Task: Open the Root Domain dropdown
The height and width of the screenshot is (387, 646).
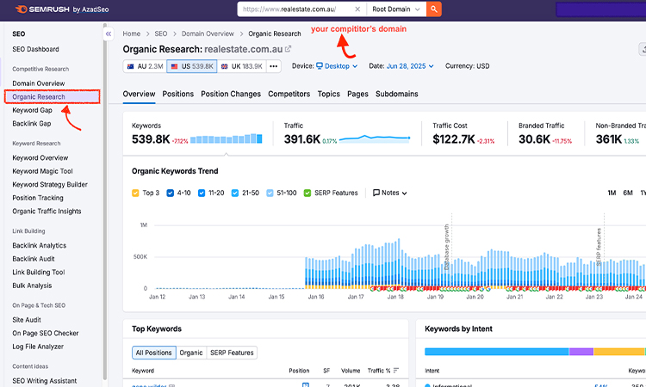Action: (x=396, y=9)
